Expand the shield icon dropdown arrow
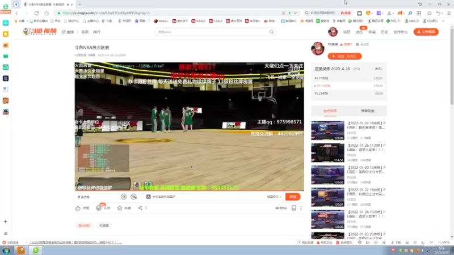This screenshot has height=255, width=454. (372, 13)
